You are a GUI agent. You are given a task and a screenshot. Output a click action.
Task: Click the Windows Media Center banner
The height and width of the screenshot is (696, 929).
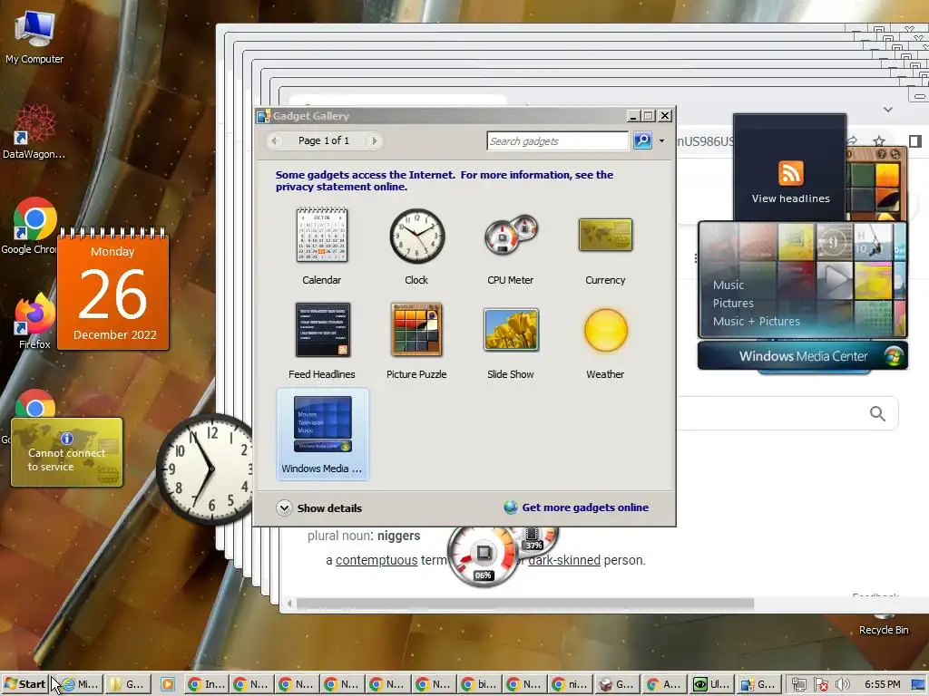(x=803, y=356)
